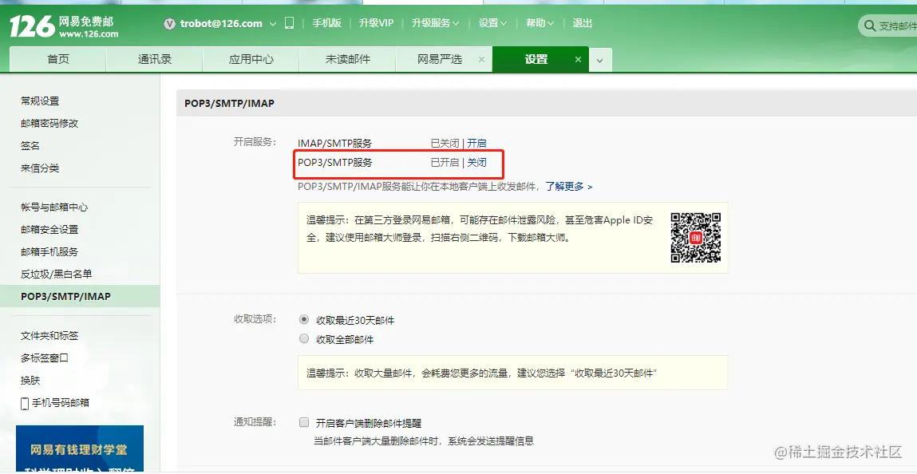The width and height of the screenshot is (917, 474).
Task: Click the VIP badge icon beside the email
Action: tap(169, 24)
